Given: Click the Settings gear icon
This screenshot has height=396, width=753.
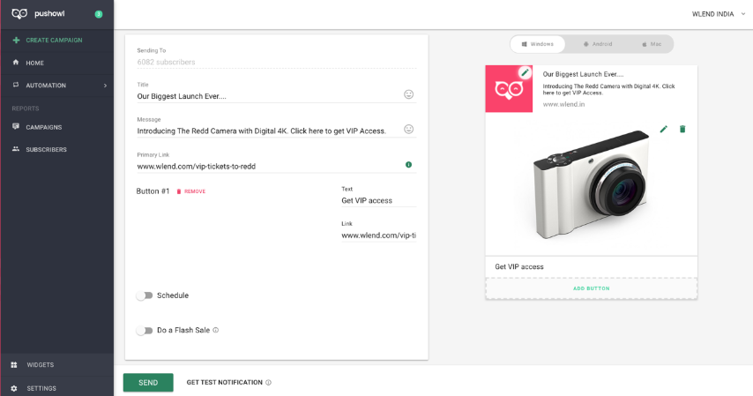Looking at the screenshot, I should [14, 388].
